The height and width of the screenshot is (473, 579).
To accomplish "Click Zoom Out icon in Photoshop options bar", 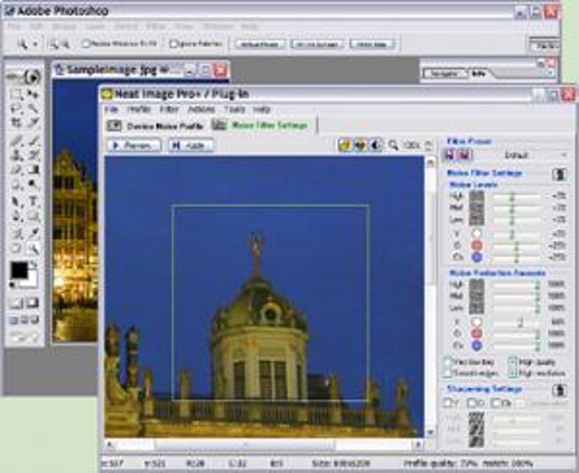I will (65, 44).
